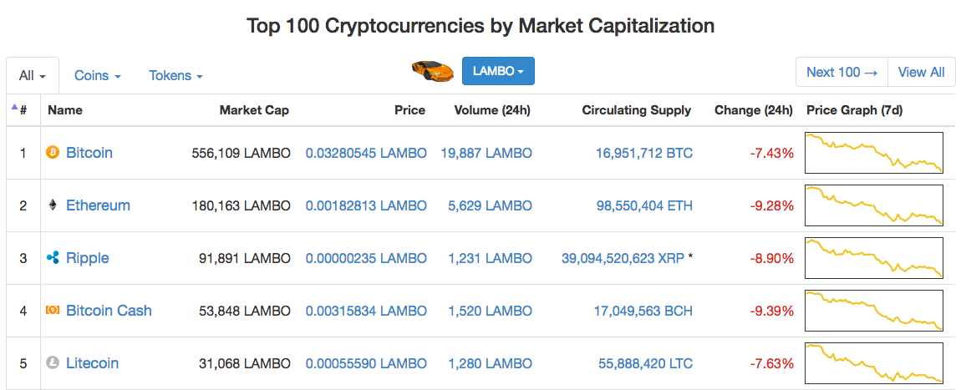Click Litecoin's 7-day price graph
Image resolution: width=961 pixels, height=390 pixels.
click(873, 363)
